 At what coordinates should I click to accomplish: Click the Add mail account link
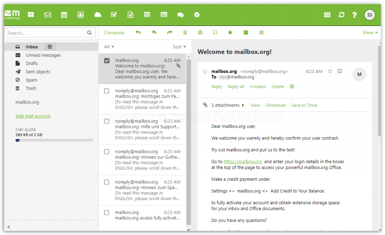click(x=33, y=116)
